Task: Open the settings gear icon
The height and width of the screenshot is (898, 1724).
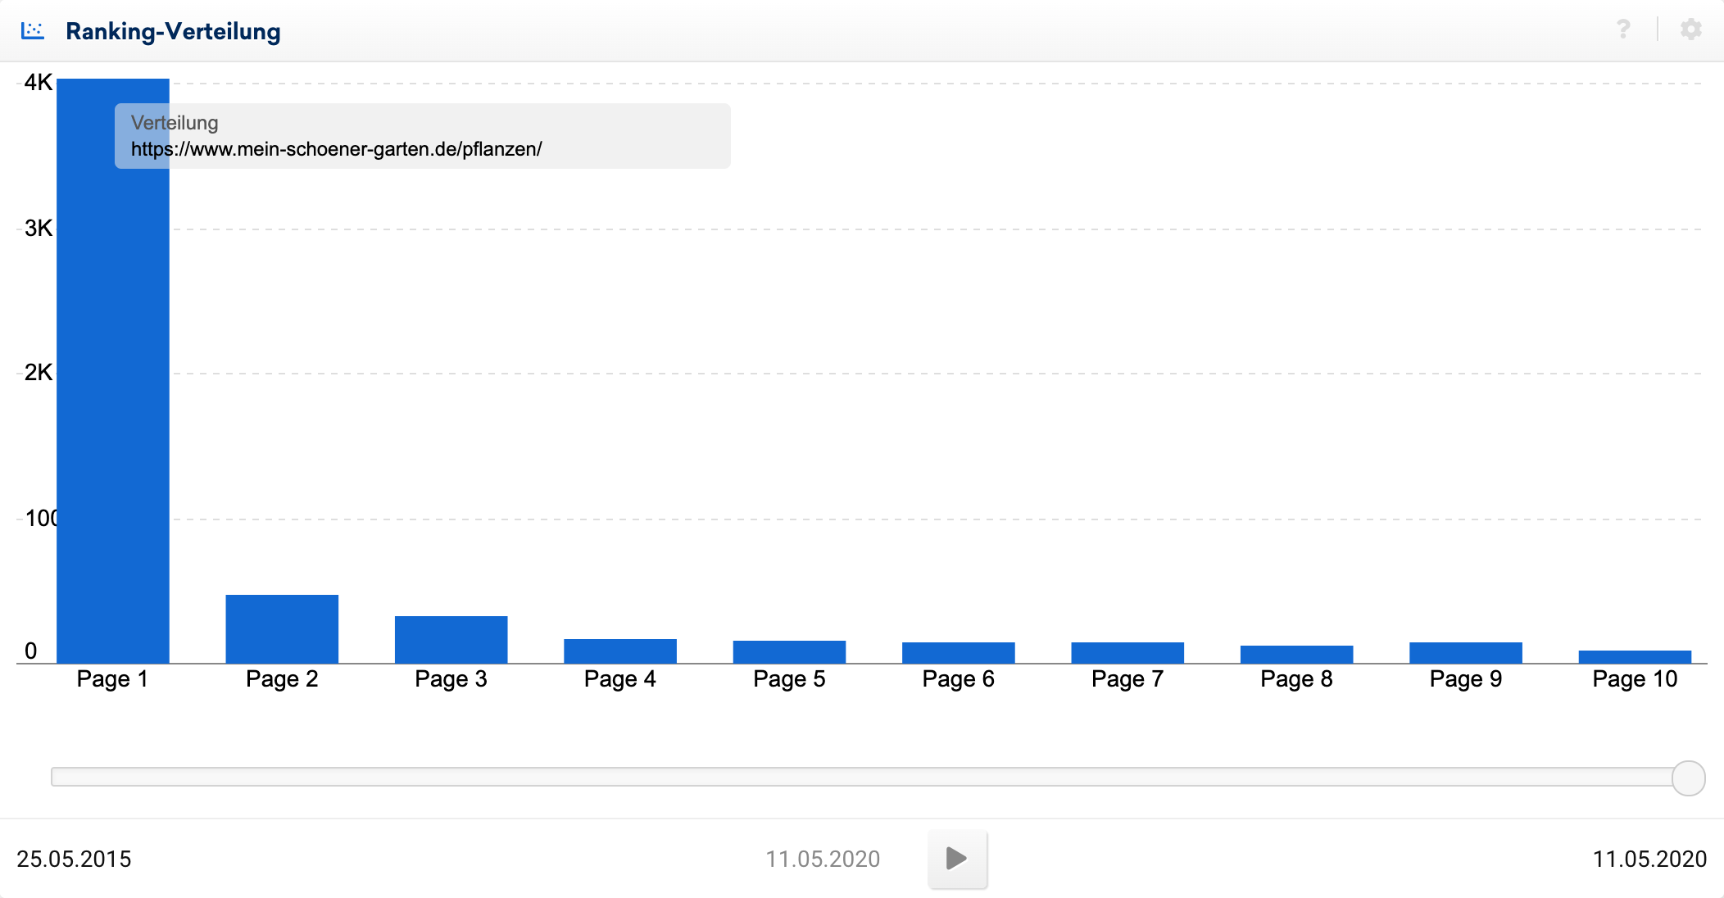Action: [x=1690, y=30]
